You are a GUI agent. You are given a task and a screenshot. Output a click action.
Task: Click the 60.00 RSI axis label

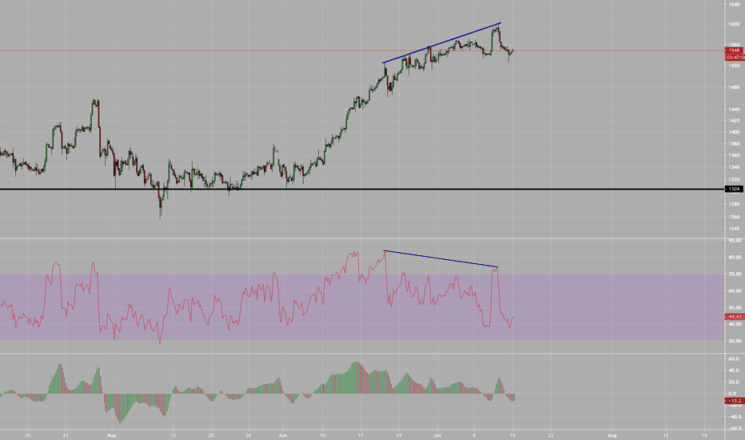pyautogui.click(x=735, y=290)
